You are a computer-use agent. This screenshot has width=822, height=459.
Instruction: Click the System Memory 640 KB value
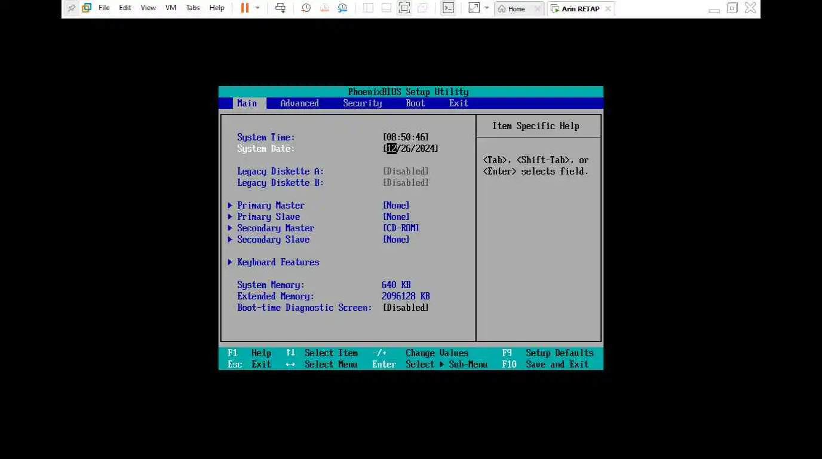point(396,285)
